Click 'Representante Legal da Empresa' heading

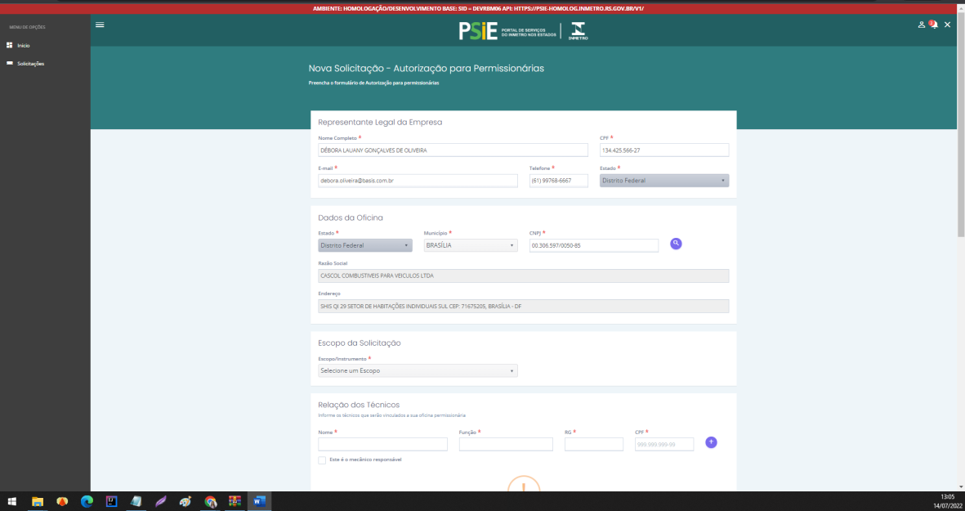coord(380,122)
